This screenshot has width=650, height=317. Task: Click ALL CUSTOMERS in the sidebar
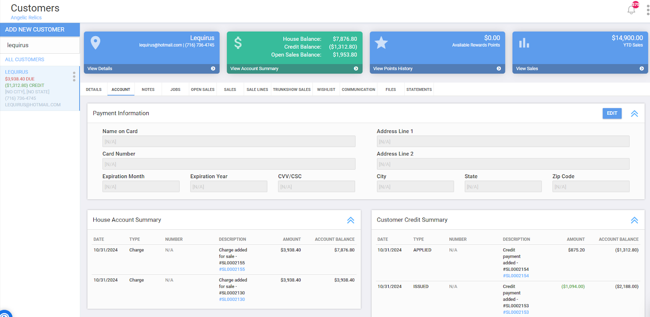(x=25, y=60)
